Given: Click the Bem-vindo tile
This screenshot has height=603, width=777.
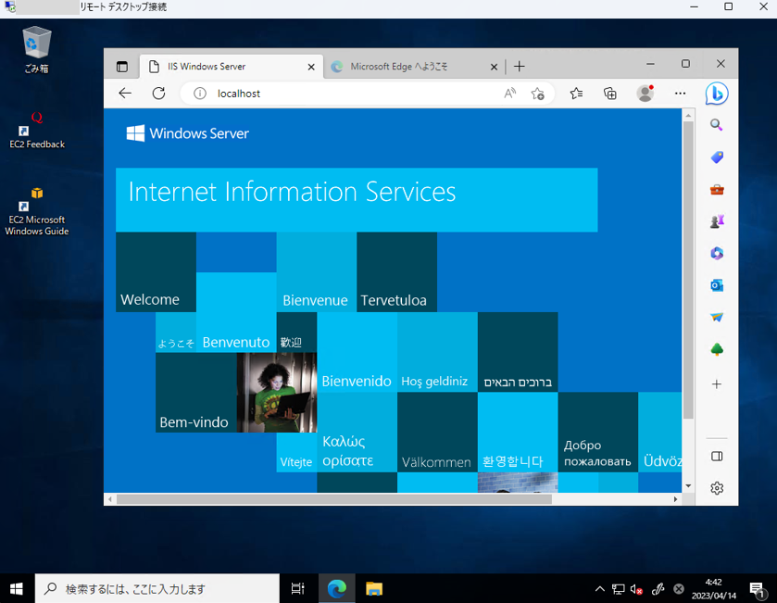Looking at the screenshot, I should 195,393.
